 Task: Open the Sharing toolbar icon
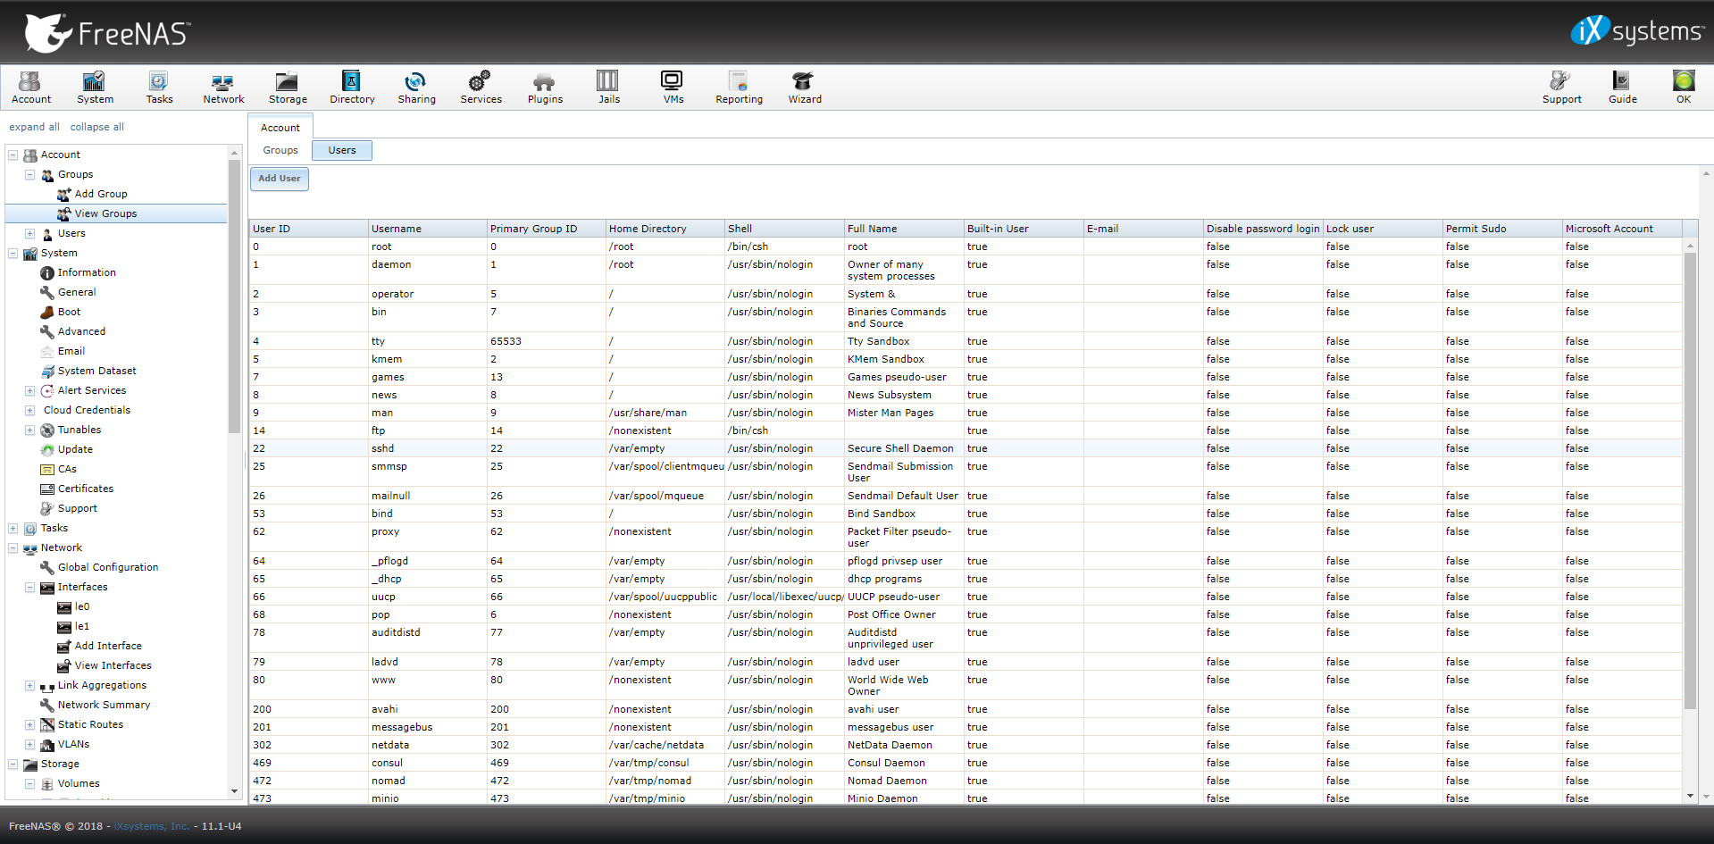(x=416, y=88)
